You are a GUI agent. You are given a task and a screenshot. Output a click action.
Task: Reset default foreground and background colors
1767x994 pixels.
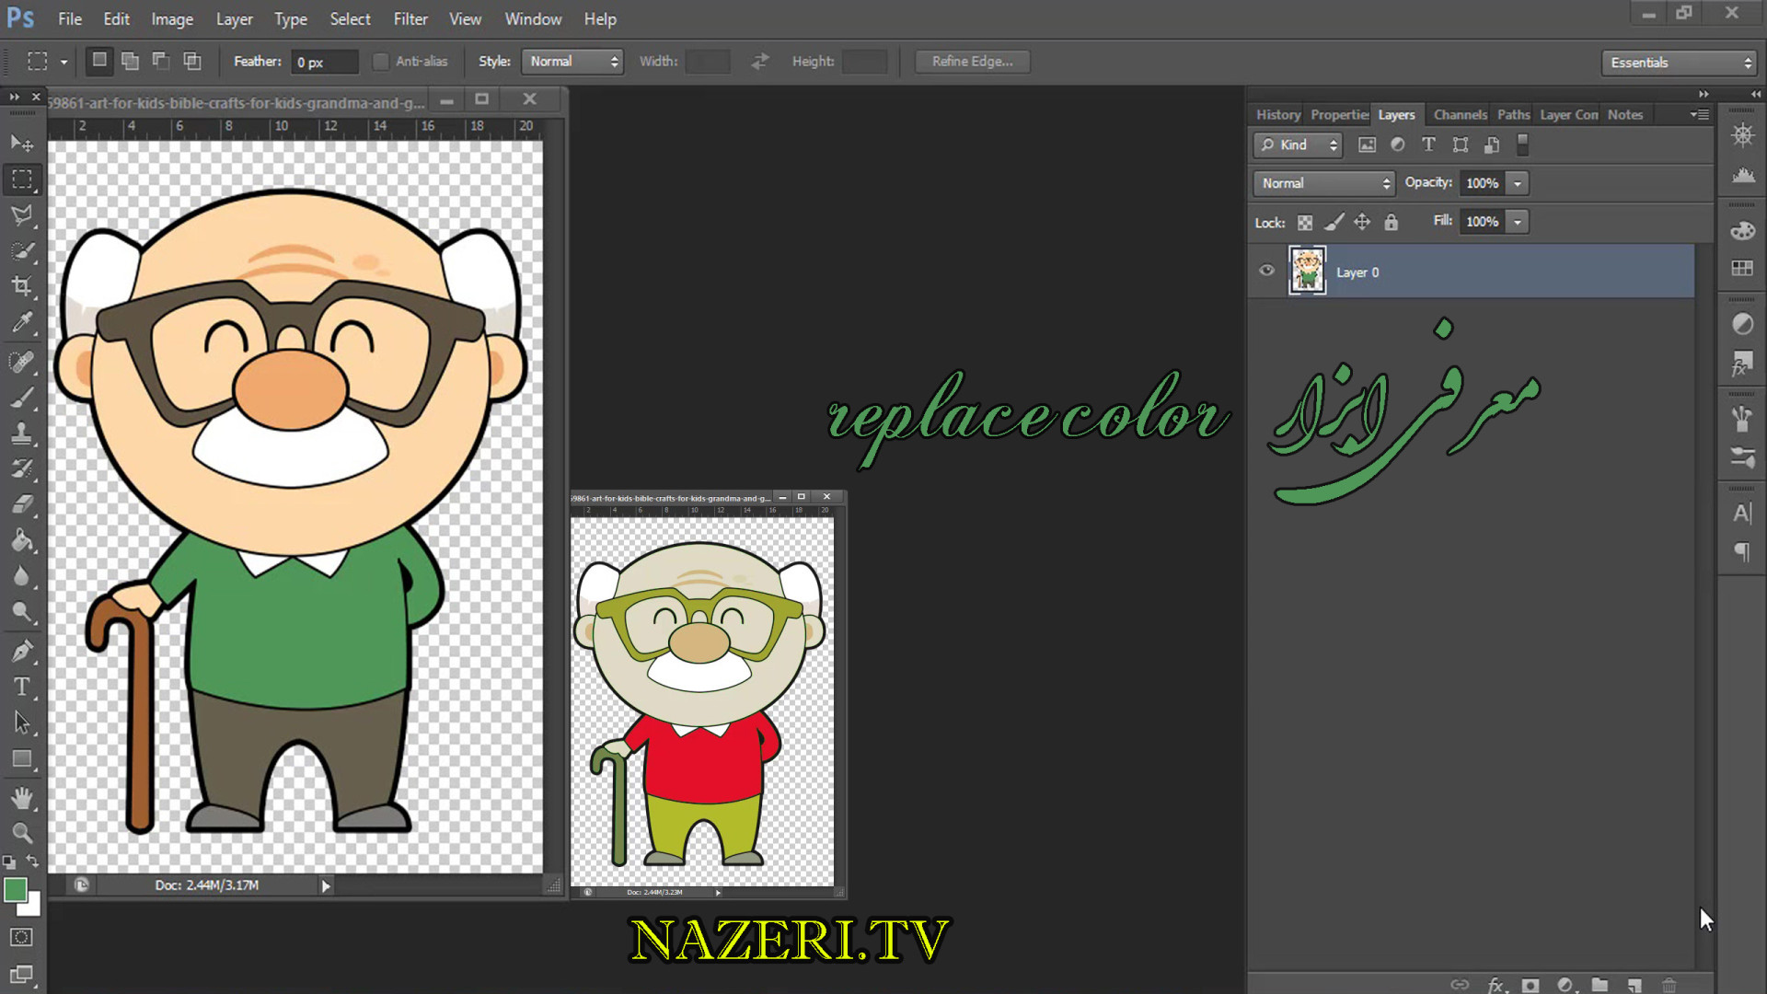pos(8,862)
